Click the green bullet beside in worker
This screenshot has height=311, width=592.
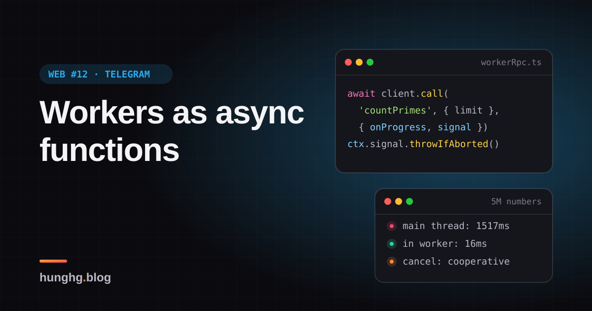point(392,244)
